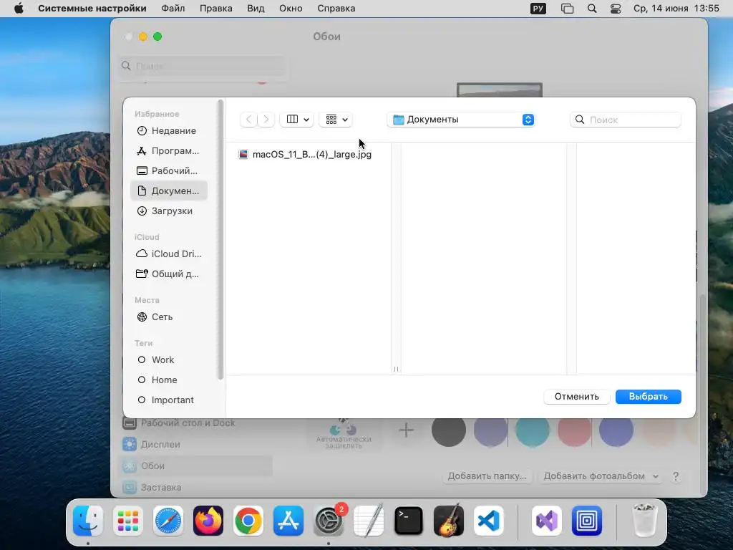Viewport: 733px width, 550px height.
Task: Open Control Center
Action: pos(616,9)
